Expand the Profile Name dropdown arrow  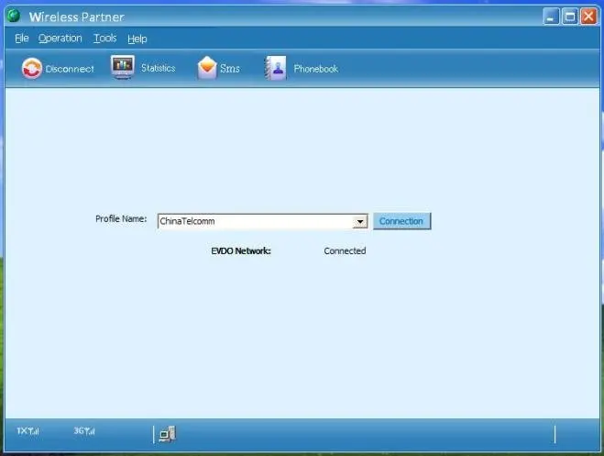[360, 222]
